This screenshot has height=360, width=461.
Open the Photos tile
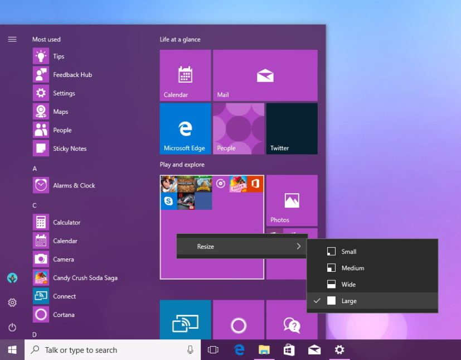click(292, 200)
